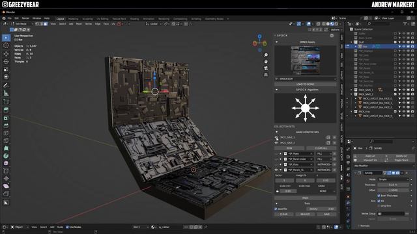Toggle eye for Stuff collection in outliner

(404, 42)
